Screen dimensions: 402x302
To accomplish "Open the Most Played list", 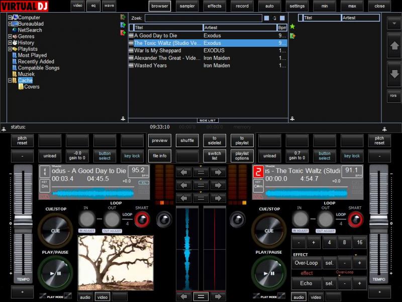I will point(30,55).
